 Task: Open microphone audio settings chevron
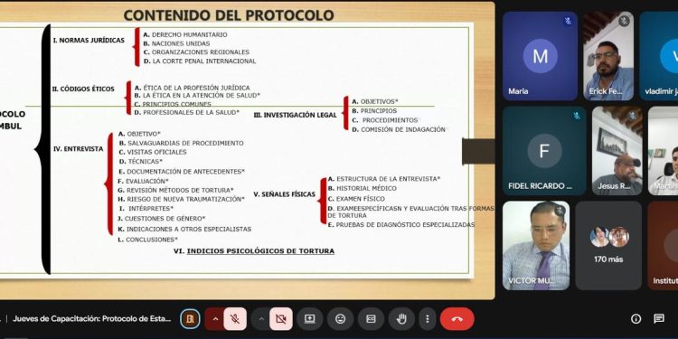coord(215,319)
